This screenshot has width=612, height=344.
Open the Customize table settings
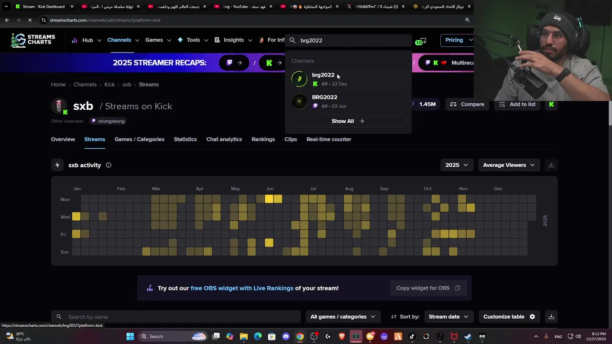(509, 317)
